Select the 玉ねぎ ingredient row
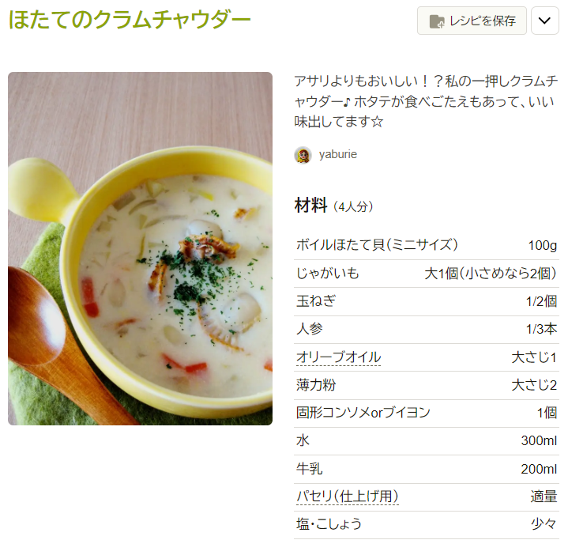Screen dimensions: 568x540 pyautogui.click(x=427, y=302)
